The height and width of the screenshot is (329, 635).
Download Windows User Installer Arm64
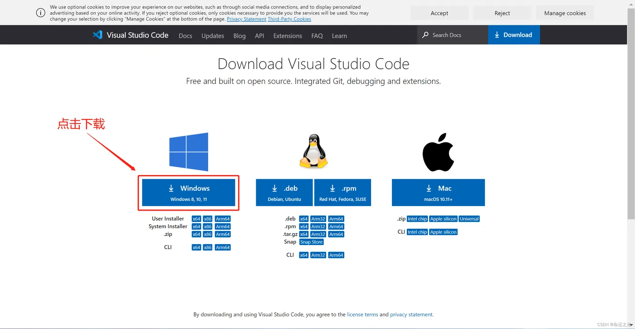coord(223,219)
